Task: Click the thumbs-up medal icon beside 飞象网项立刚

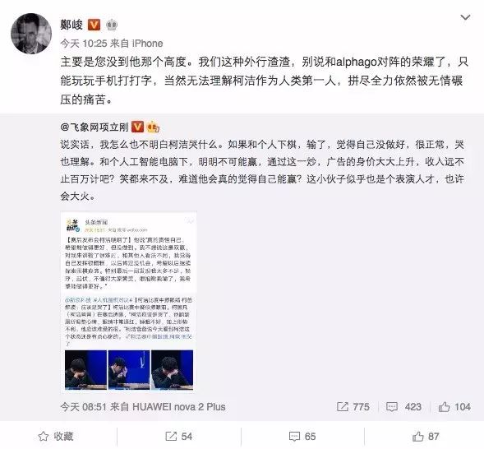Action: click(153, 127)
